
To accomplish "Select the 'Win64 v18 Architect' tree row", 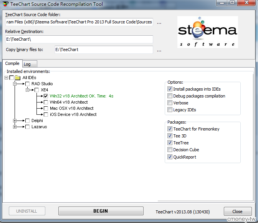I will click(69, 102).
